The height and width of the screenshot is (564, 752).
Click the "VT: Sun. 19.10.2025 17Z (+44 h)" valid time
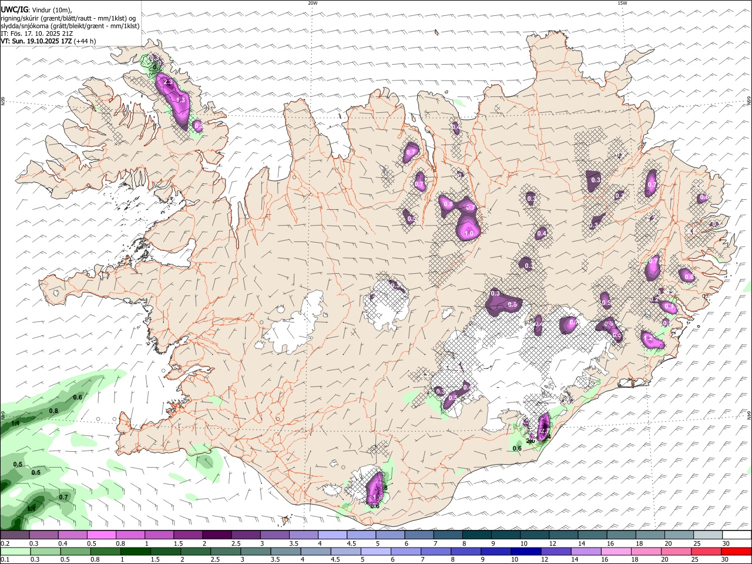tap(48, 41)
